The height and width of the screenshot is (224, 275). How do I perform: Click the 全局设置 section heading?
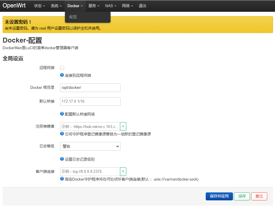[13, 58]
